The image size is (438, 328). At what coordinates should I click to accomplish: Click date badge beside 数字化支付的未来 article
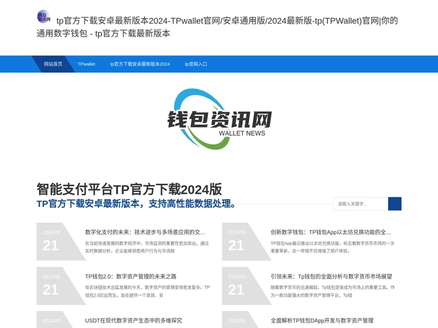tap(61, 242)
